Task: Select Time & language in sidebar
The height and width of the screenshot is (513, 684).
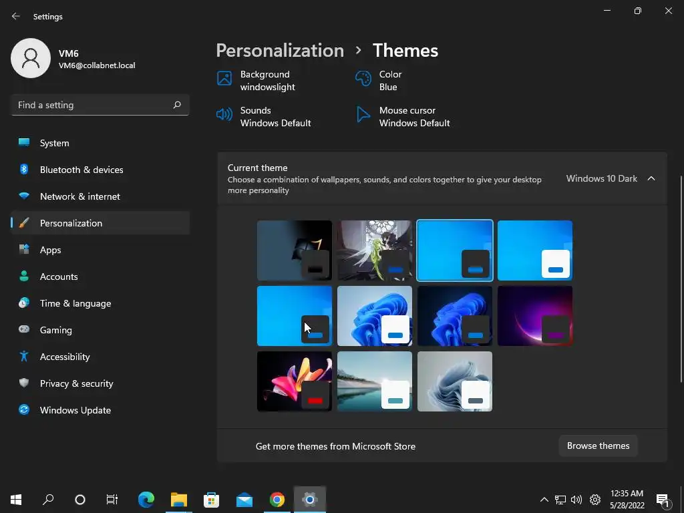Action: click(100, 303)
